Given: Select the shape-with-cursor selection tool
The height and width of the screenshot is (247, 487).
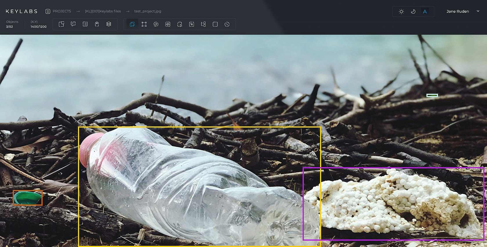Looking at the screenshot, I should pos(179,24).
